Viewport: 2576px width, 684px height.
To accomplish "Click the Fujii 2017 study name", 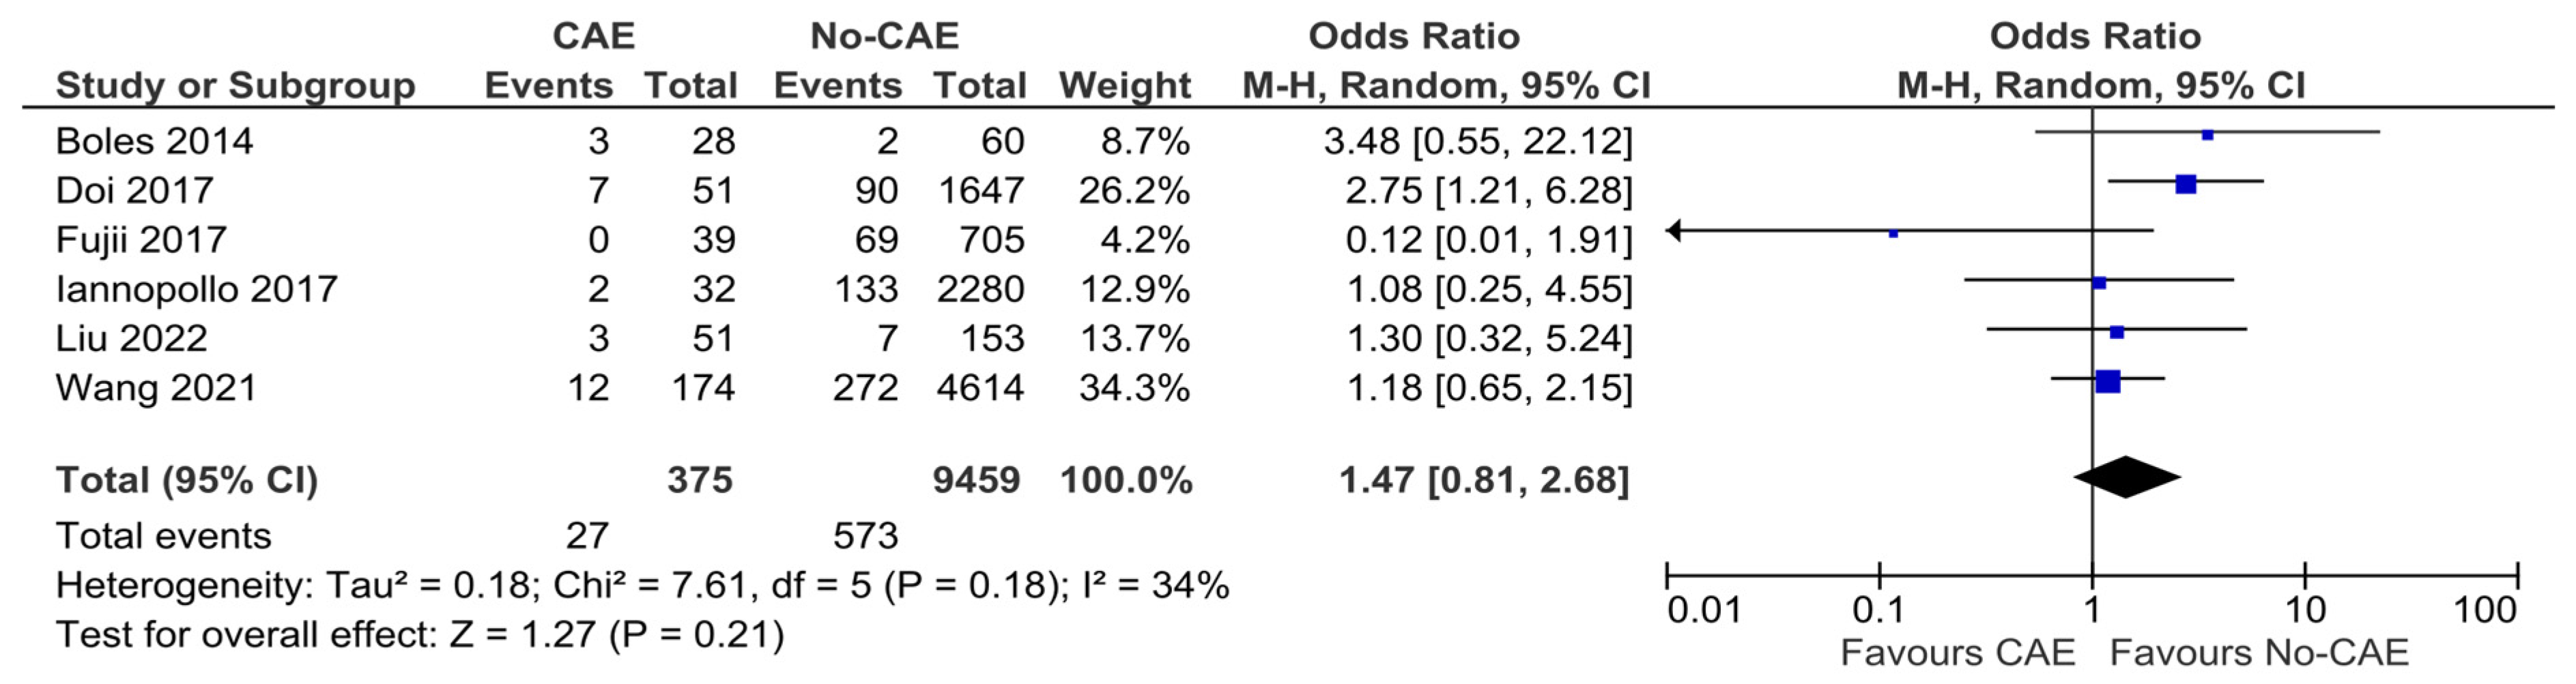I will [x=141, y=239].
